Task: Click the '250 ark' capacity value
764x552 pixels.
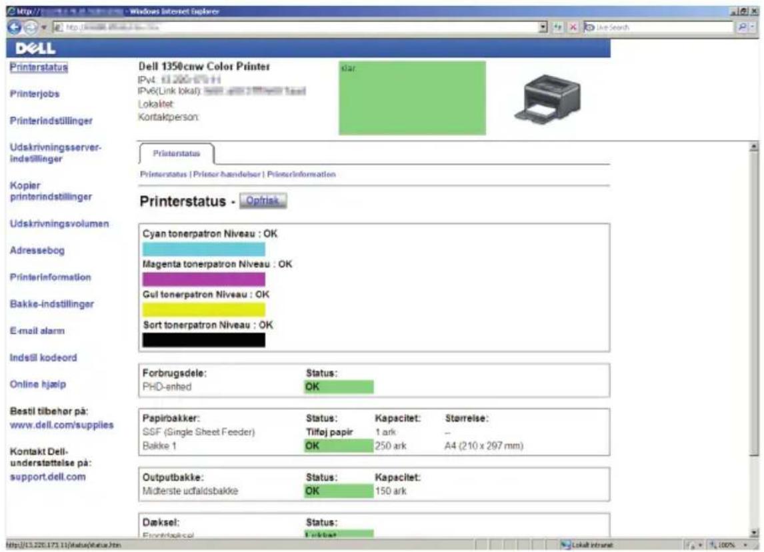Action: click(x=391, y=446)
